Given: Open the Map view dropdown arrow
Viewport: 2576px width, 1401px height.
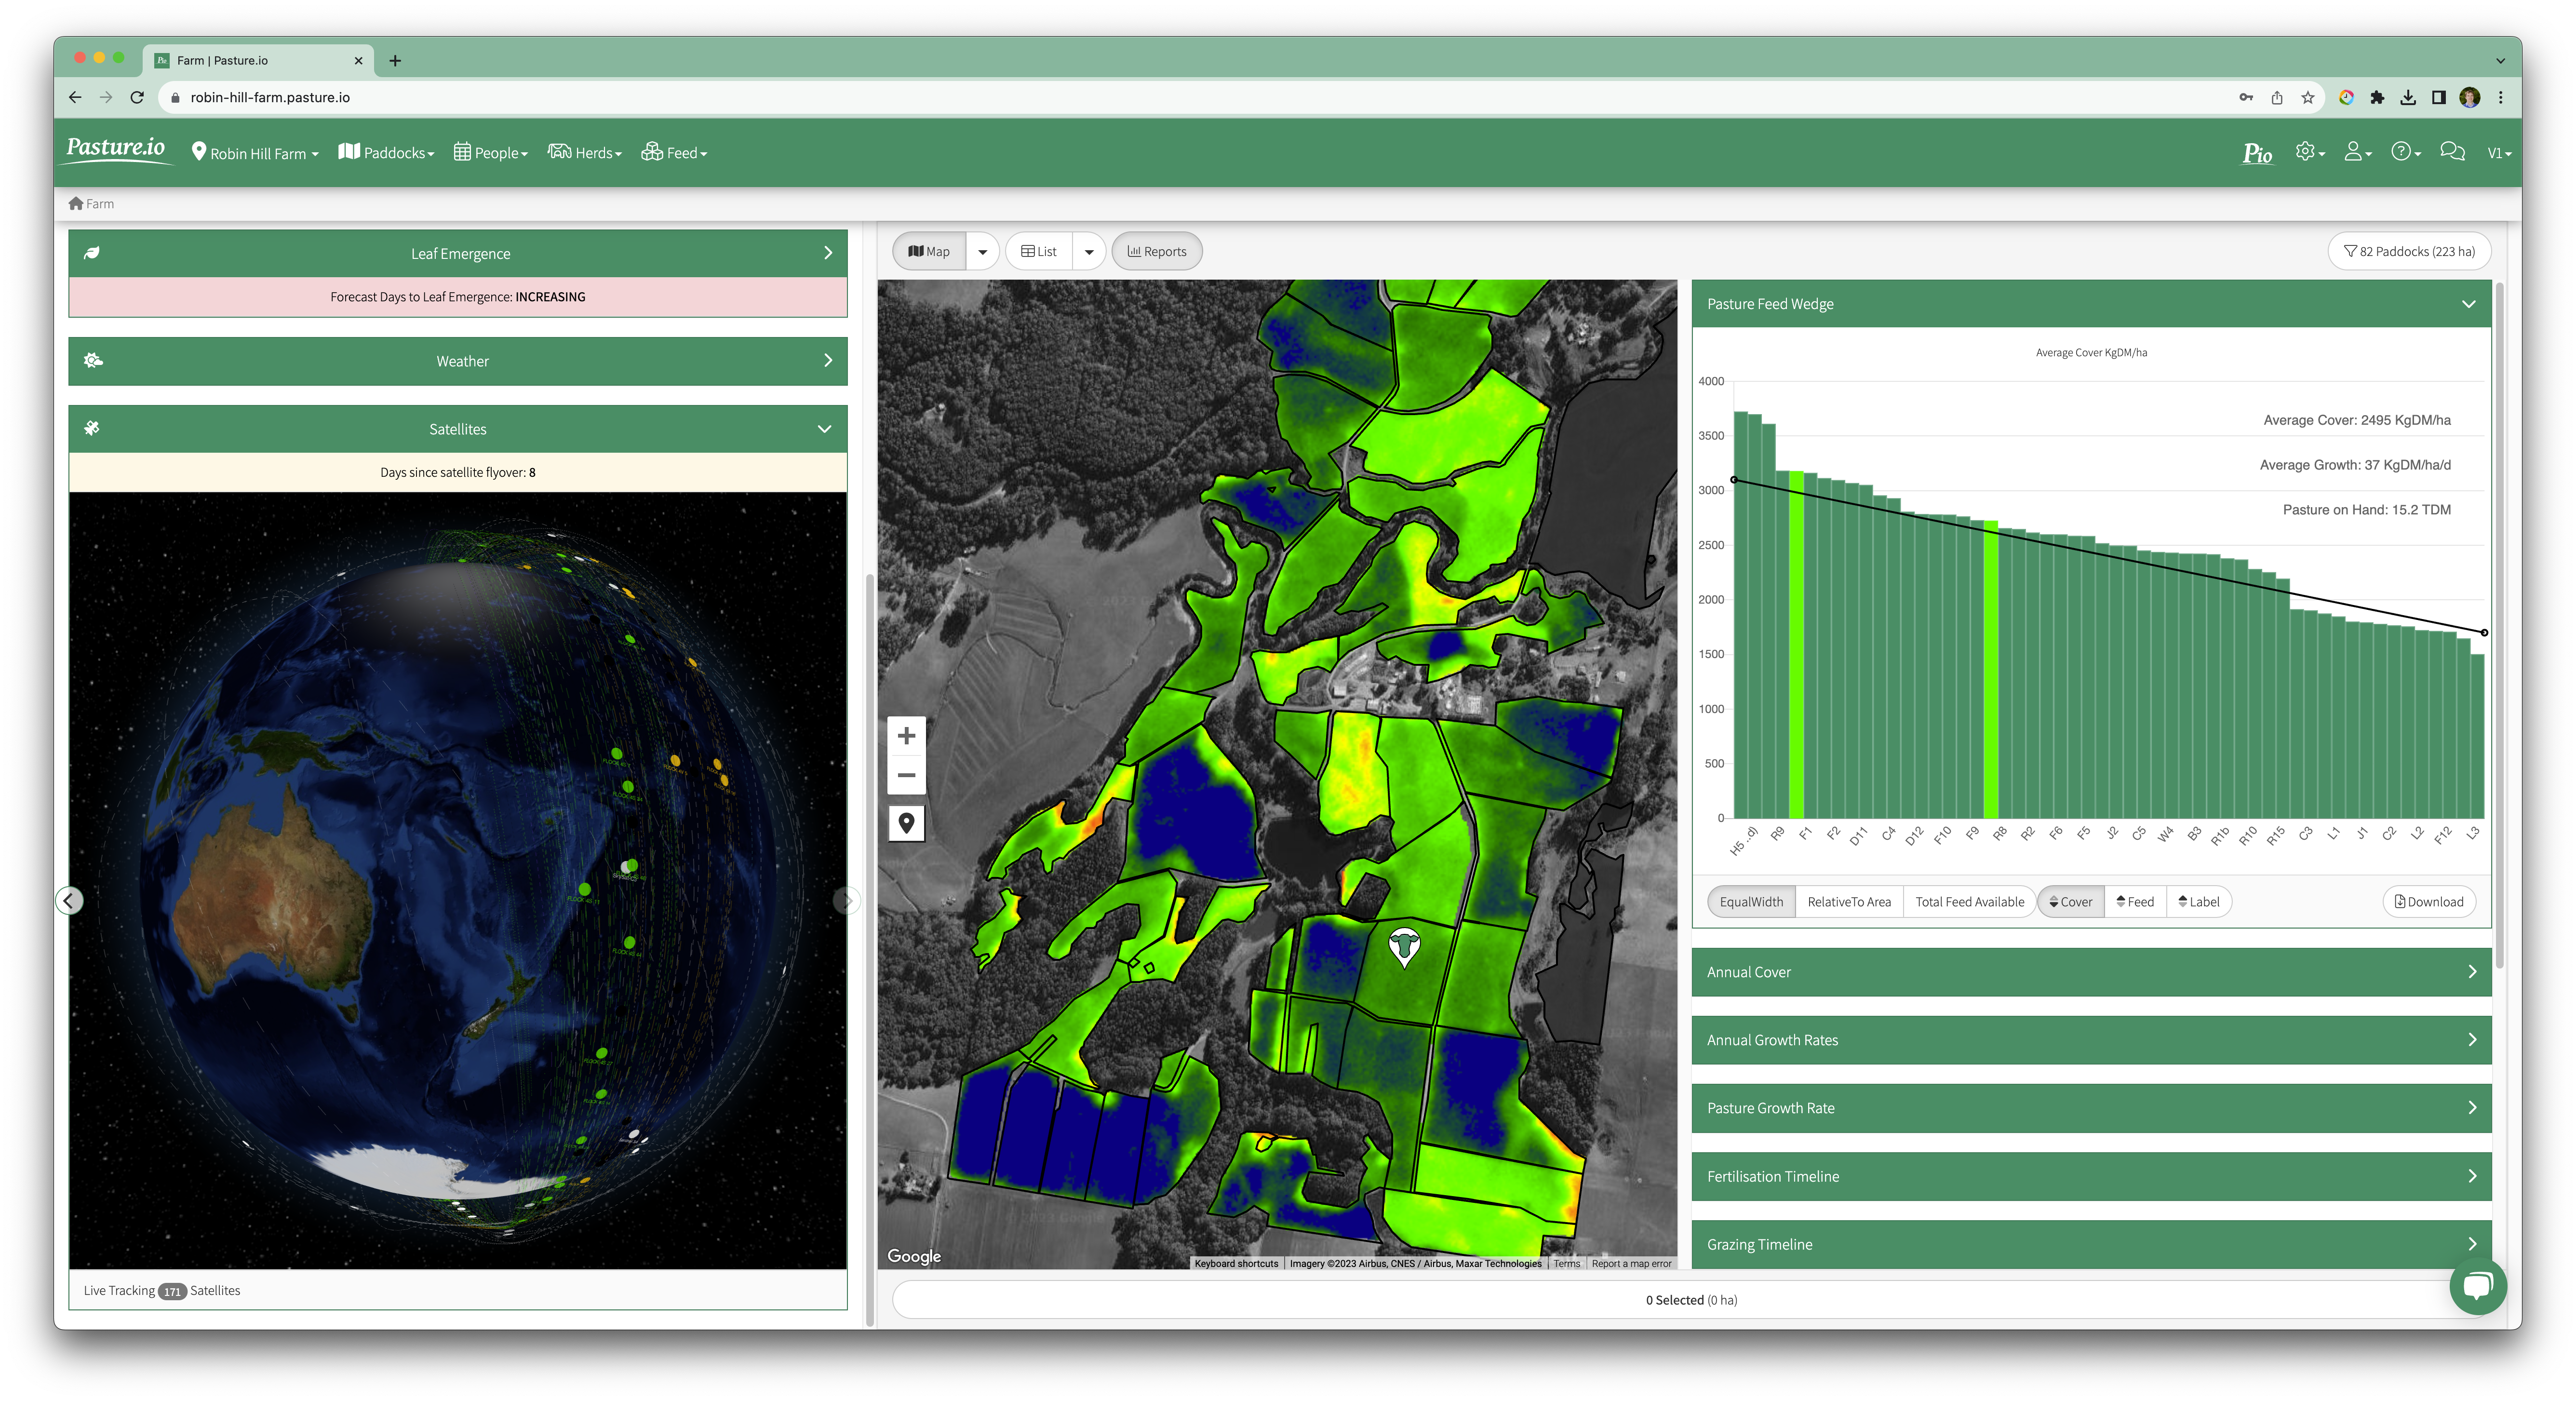Looking at the screenshot, I should tap(982, 252).
